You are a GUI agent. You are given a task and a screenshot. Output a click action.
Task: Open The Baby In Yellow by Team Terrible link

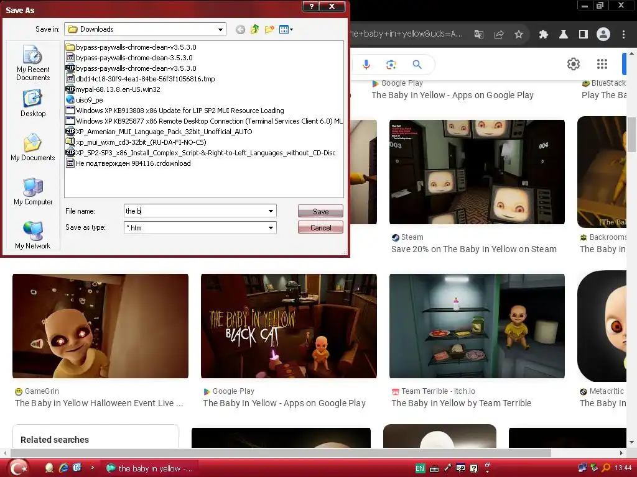pyautogui.click(x=461, y=403)
